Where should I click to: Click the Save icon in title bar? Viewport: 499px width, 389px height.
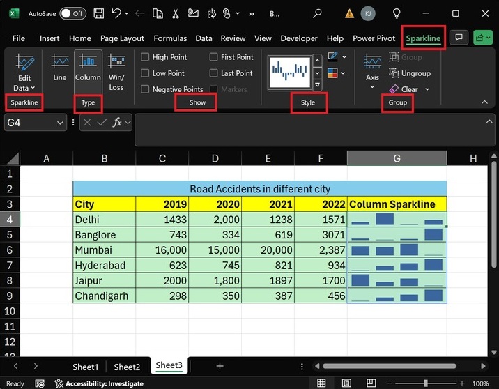99,13
